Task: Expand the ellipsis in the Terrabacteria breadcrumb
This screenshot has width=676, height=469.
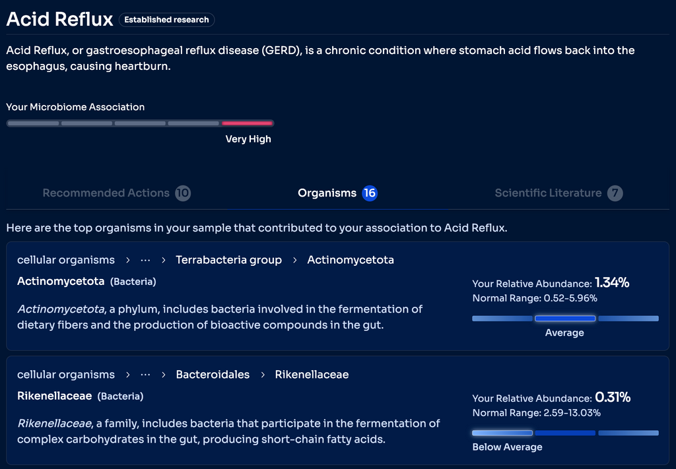Action: coord(145,260)
